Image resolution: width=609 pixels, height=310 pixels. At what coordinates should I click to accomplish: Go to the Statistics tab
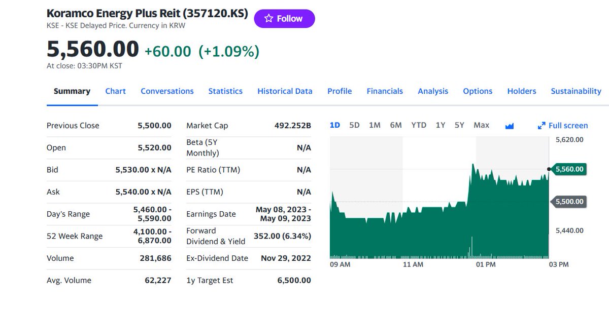tap(225, 91)
